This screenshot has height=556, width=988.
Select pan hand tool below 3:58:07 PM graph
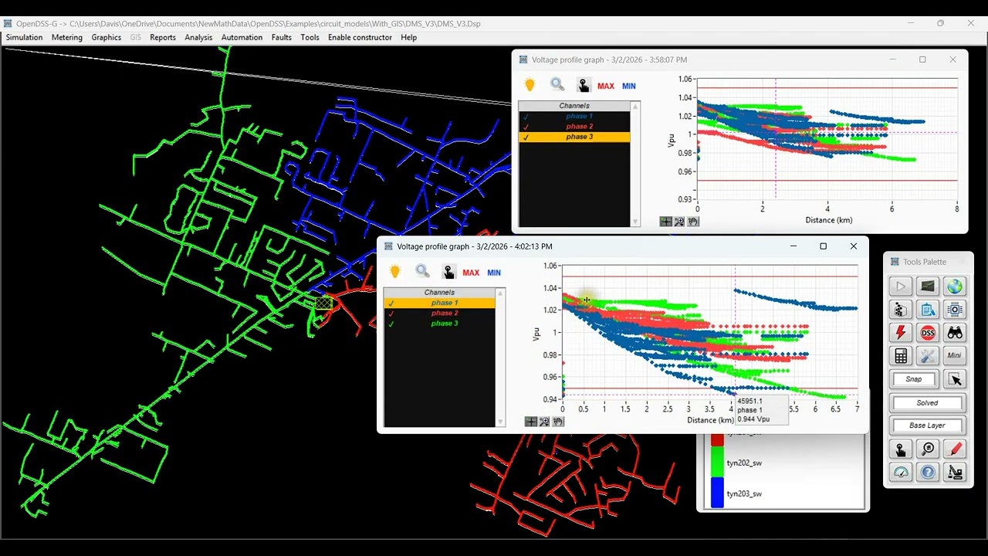click(693, 222)
